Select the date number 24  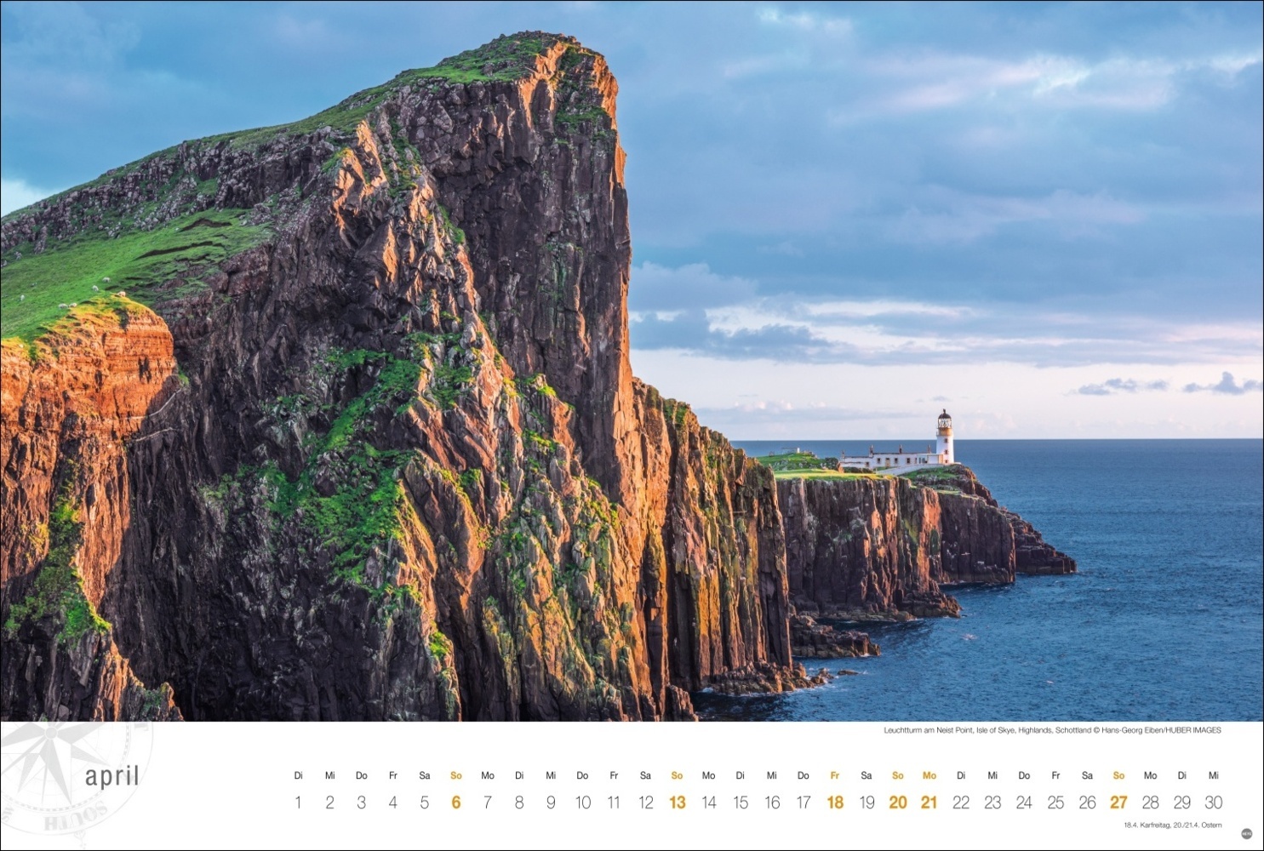1024,802
